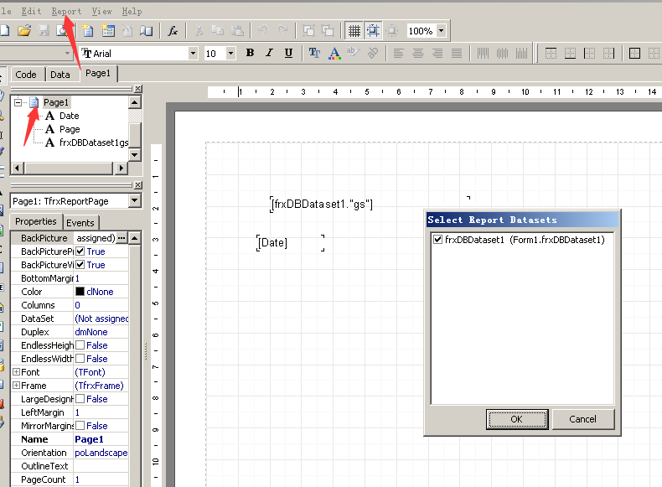Toggle Underline text formatting

click(288, 53)
